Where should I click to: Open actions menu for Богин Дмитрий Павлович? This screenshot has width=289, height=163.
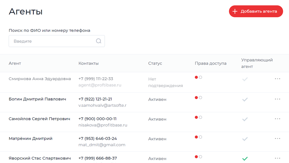(x=278, y=99)
